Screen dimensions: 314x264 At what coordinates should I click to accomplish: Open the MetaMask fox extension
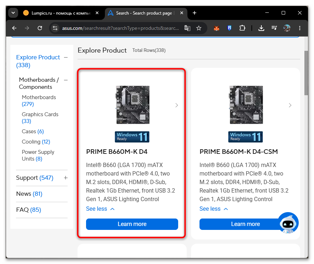click(217, 28)
